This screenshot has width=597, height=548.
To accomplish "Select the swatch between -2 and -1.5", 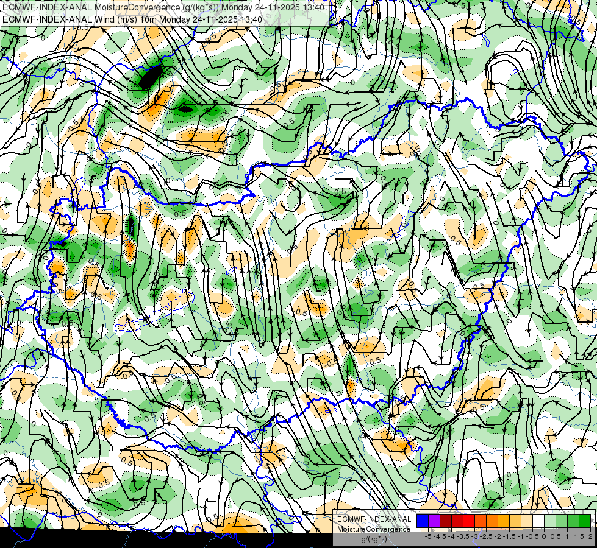I will (504, 521).
